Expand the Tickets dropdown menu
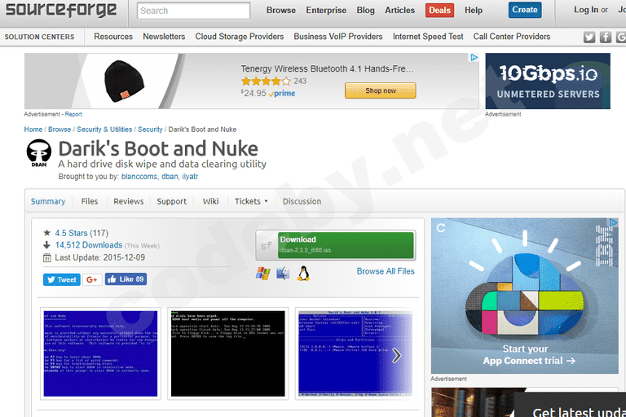 [251, 201]
